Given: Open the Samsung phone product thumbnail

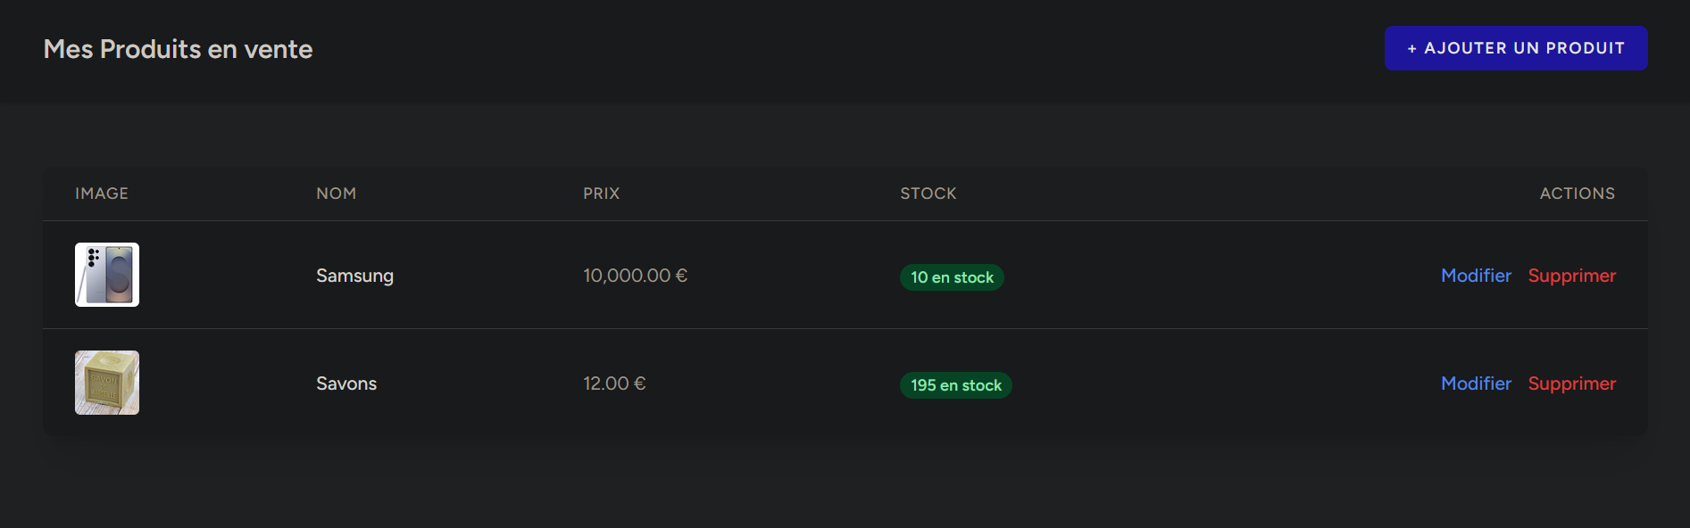Looking at the screenshot, I should tap(107, 275).
